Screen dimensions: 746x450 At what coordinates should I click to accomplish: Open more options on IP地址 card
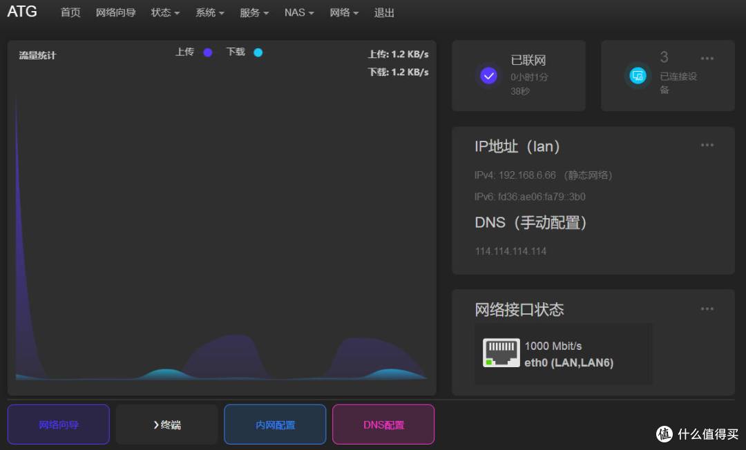707,145
